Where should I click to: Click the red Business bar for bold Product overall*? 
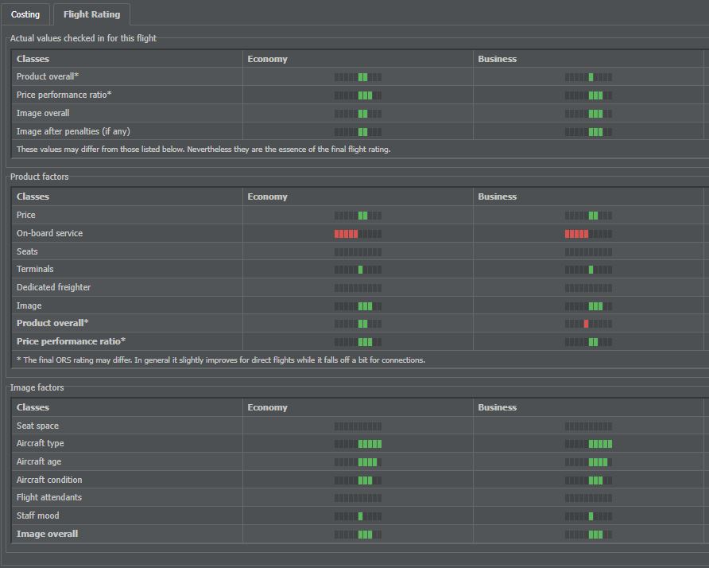[x=588, y=324]
